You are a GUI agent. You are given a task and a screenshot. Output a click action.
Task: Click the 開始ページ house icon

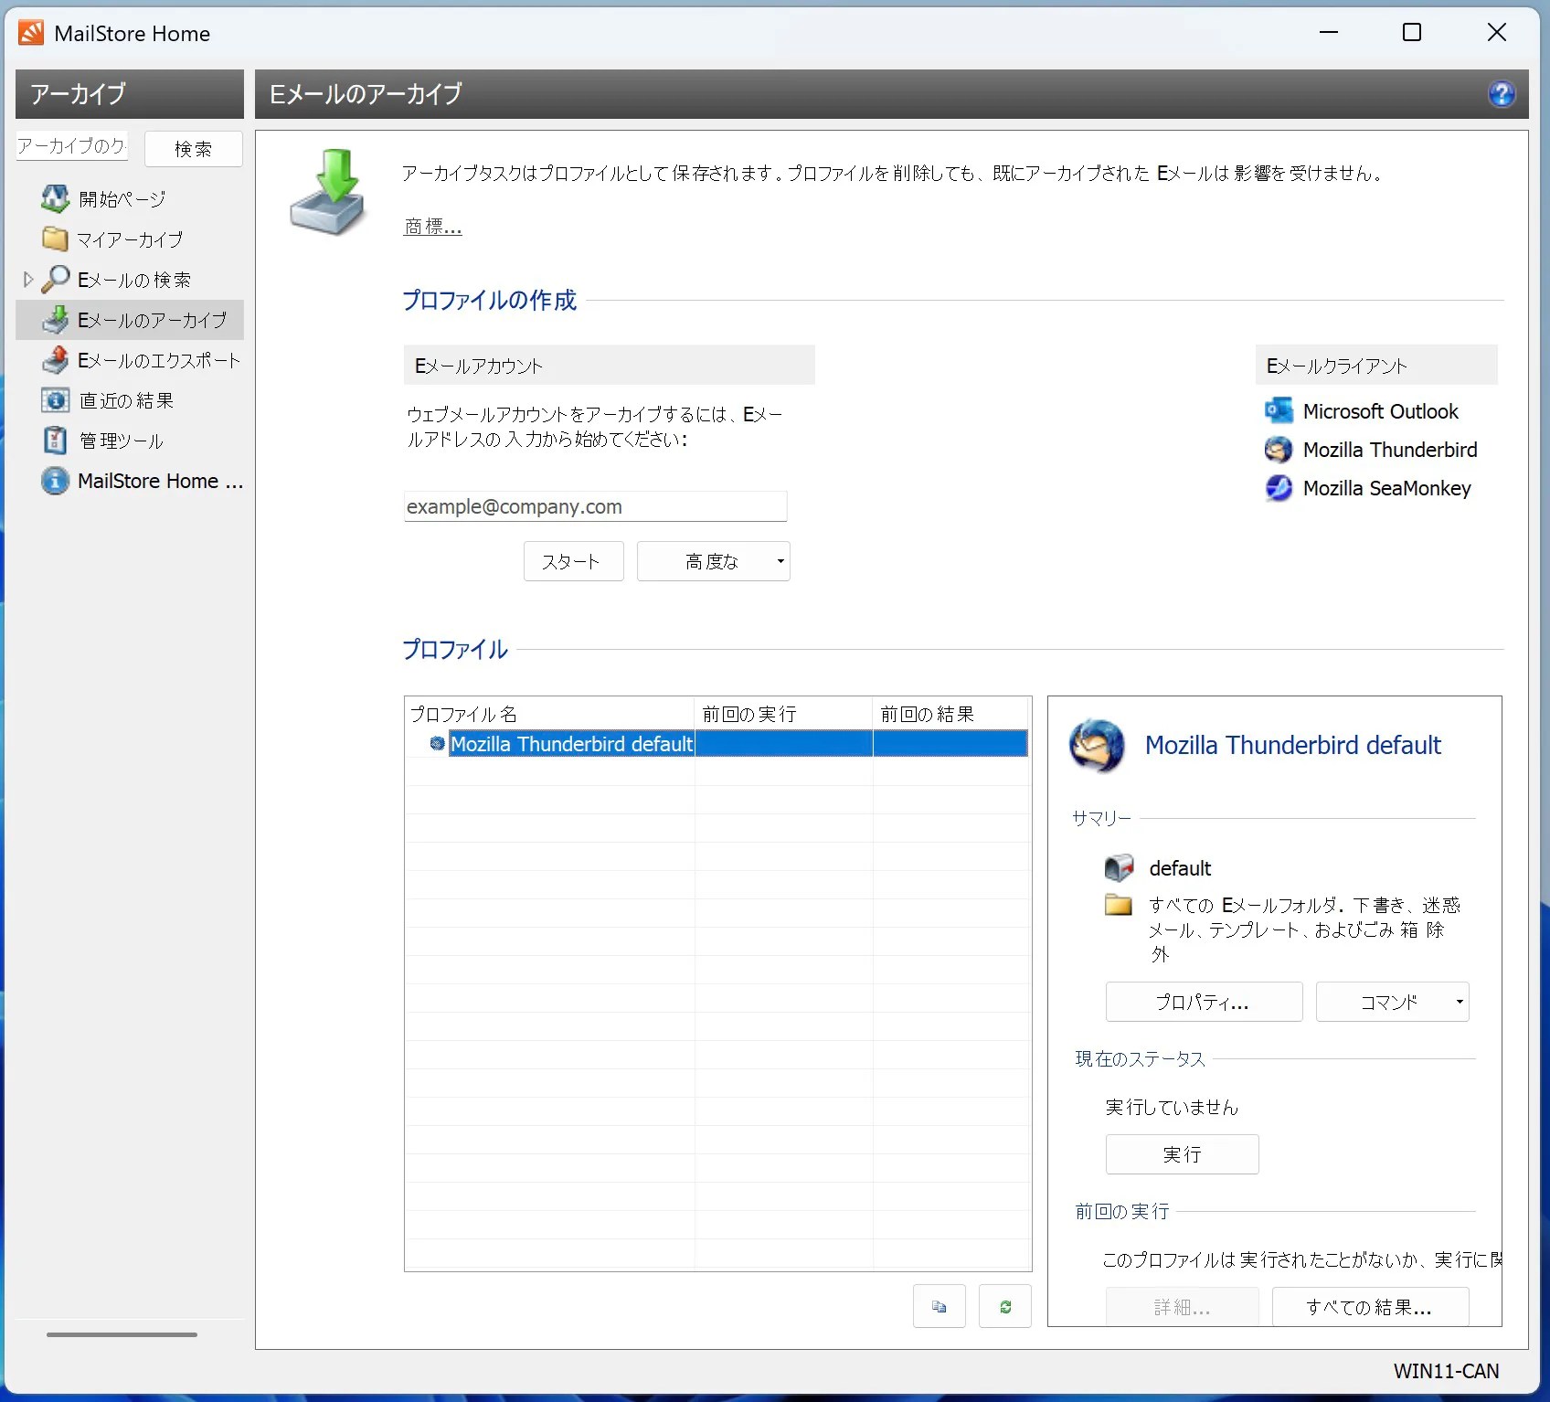point(55,198)
